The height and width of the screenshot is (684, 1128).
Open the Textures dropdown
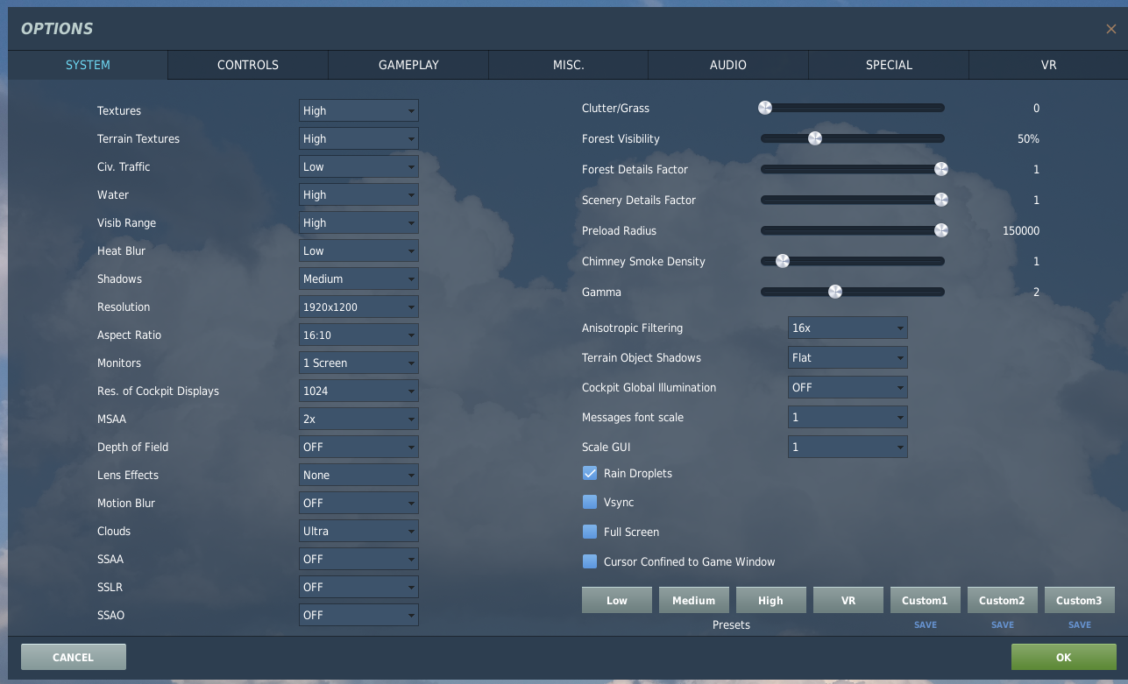[358, 110]
